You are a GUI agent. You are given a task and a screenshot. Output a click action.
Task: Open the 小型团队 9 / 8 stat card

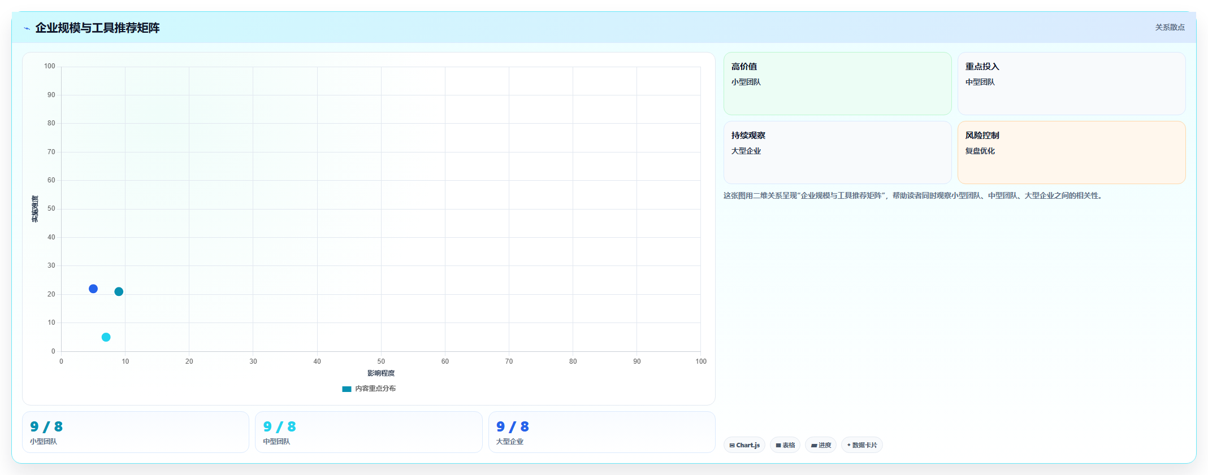pyautogui.click(x=136, y=432)
